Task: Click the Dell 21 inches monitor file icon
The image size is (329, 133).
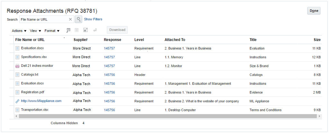Action: pyautogui.click(x=17, y=66)
